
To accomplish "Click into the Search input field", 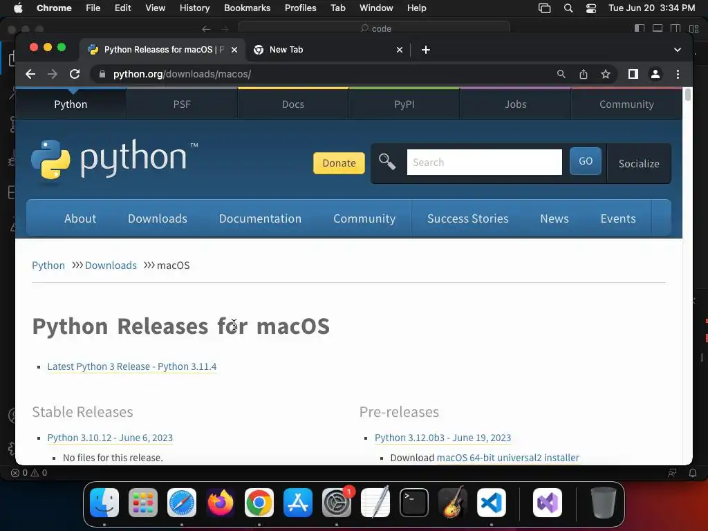I will pyautogui.click(x=485, y=162).
